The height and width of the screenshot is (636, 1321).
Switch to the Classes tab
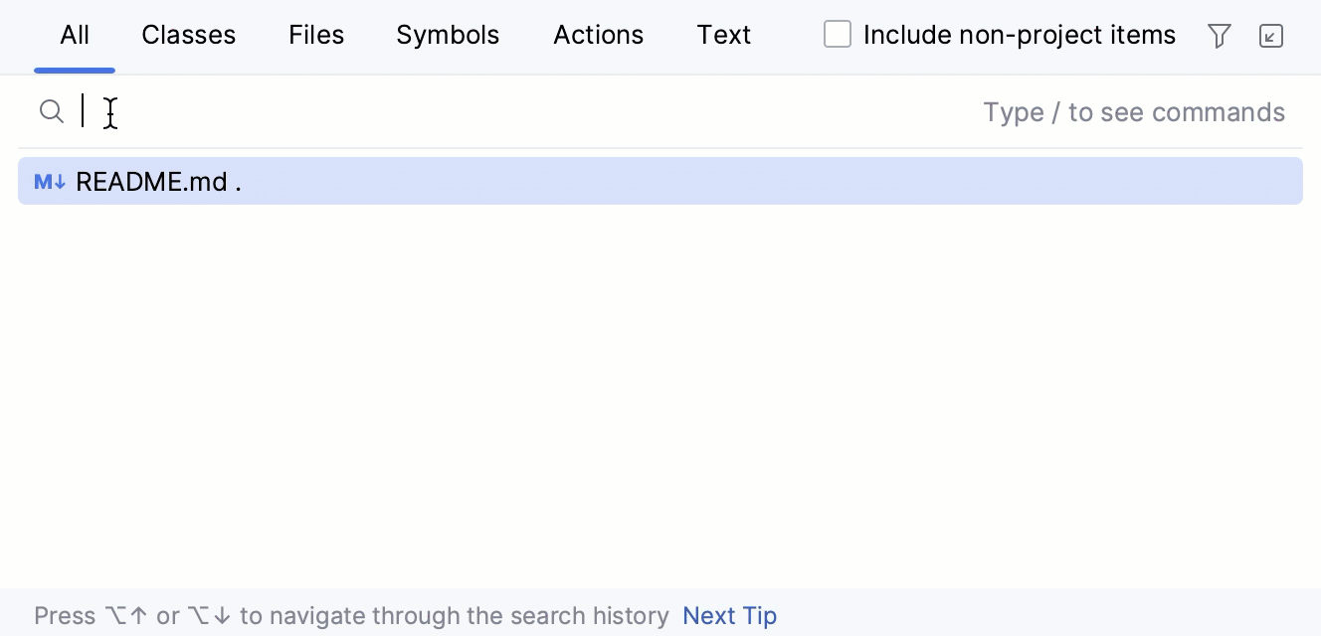(x=188, y=35)
